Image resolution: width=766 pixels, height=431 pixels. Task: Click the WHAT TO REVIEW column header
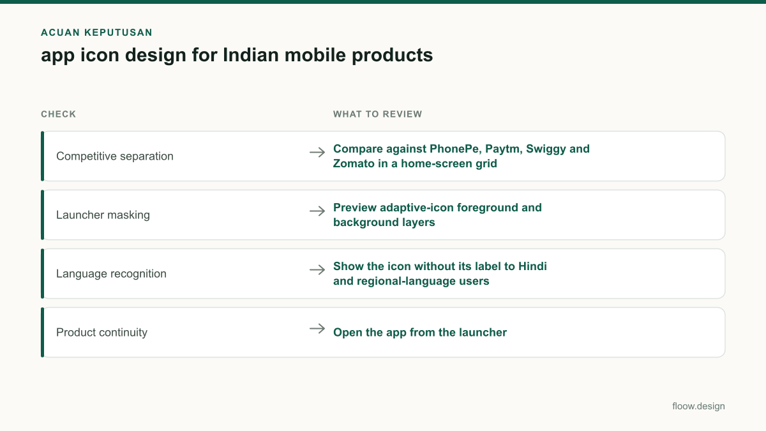(378, 114)
